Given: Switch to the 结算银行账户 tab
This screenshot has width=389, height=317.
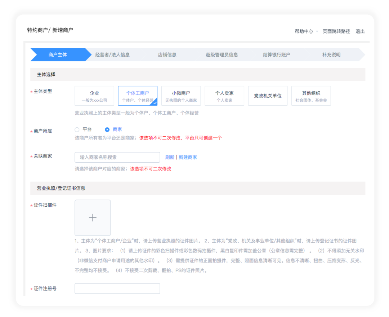Looking at the screenshot, I should point(276,54).
